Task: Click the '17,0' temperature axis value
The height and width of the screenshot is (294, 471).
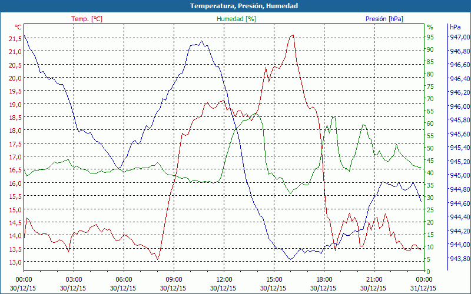Action: point(15,157)
